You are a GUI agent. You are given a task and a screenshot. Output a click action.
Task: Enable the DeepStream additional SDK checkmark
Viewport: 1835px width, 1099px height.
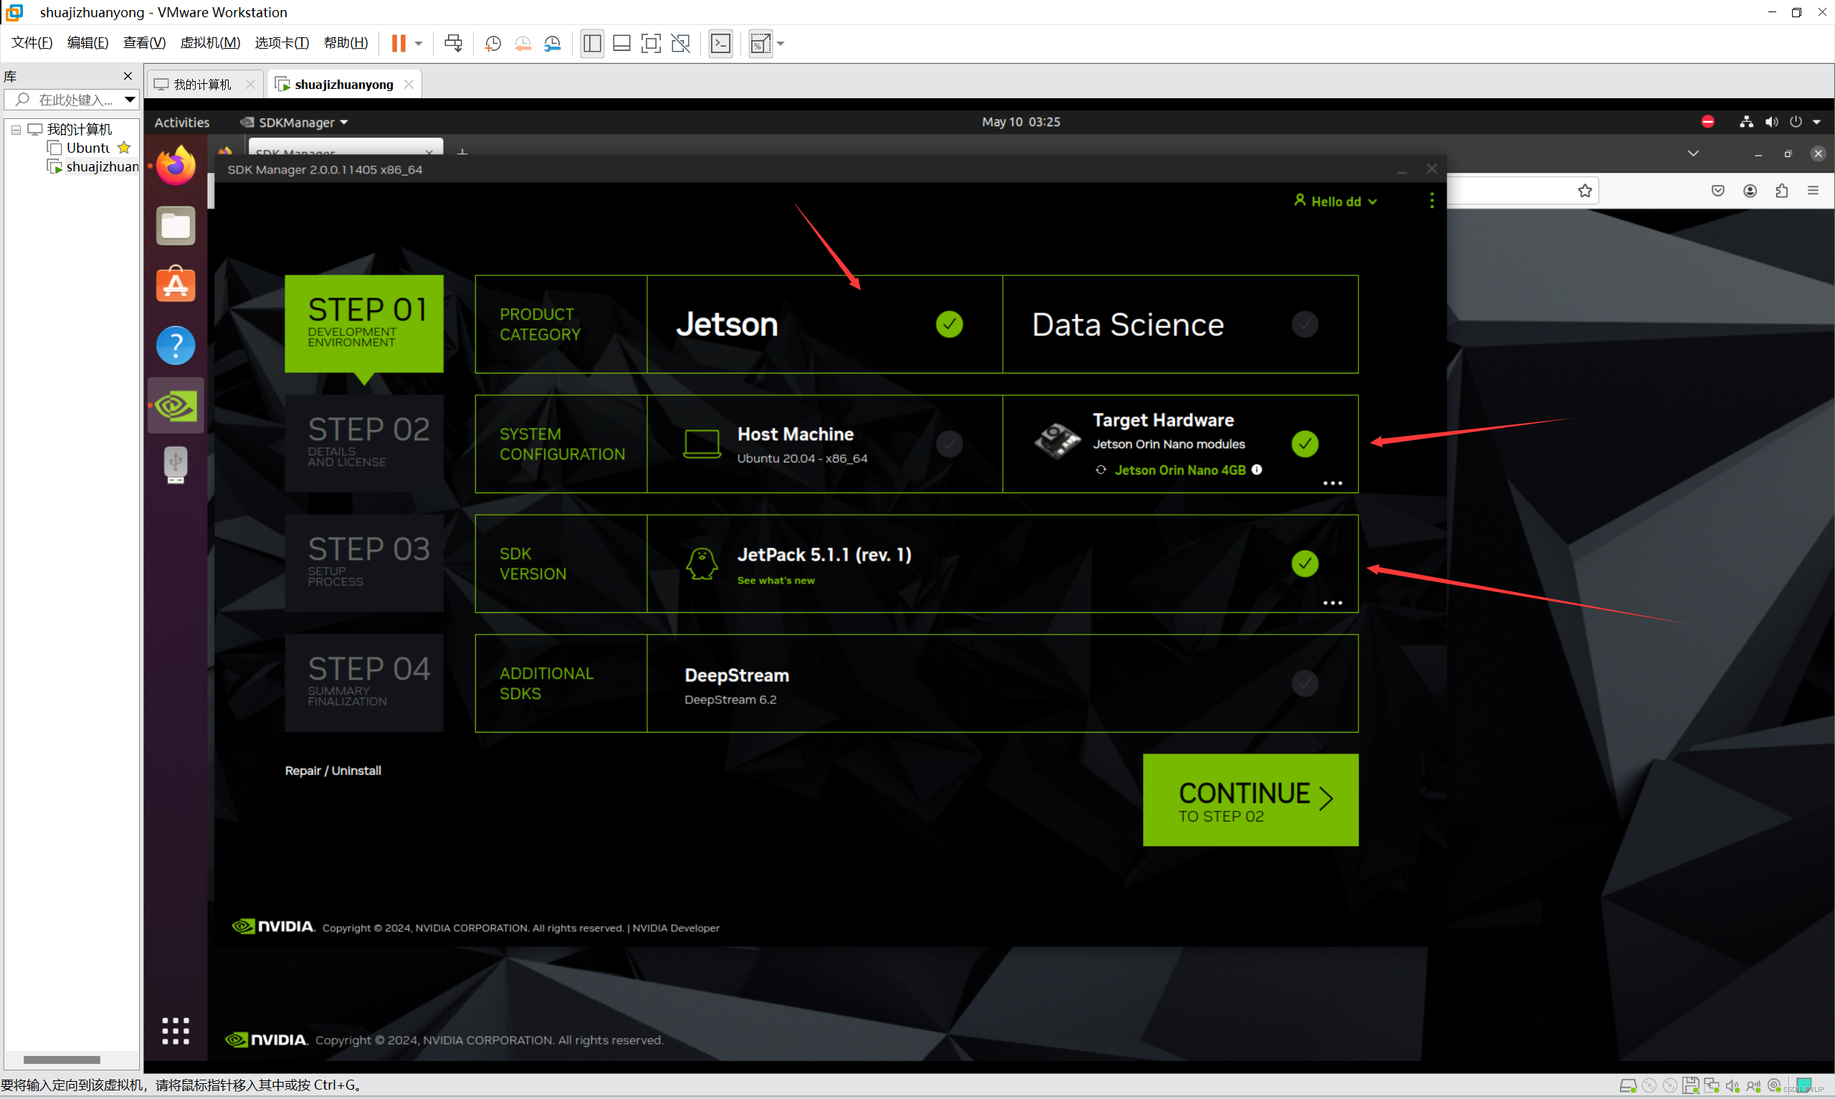[x=1305, y=682]
